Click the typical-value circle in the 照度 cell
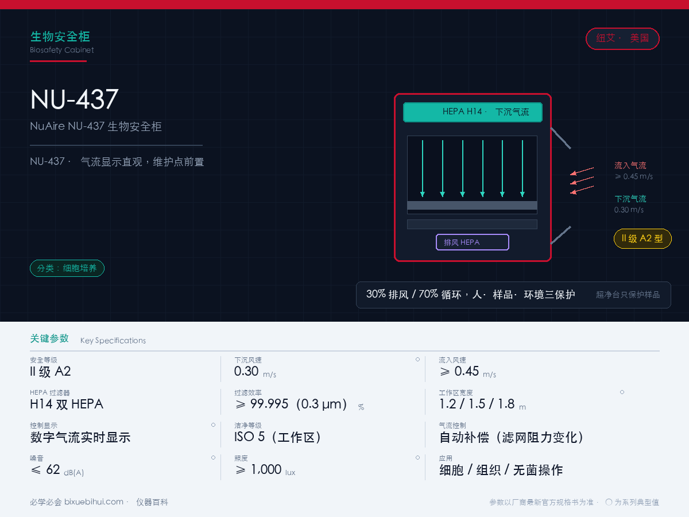This screenshot has width=689, height=517. point(417,458)
